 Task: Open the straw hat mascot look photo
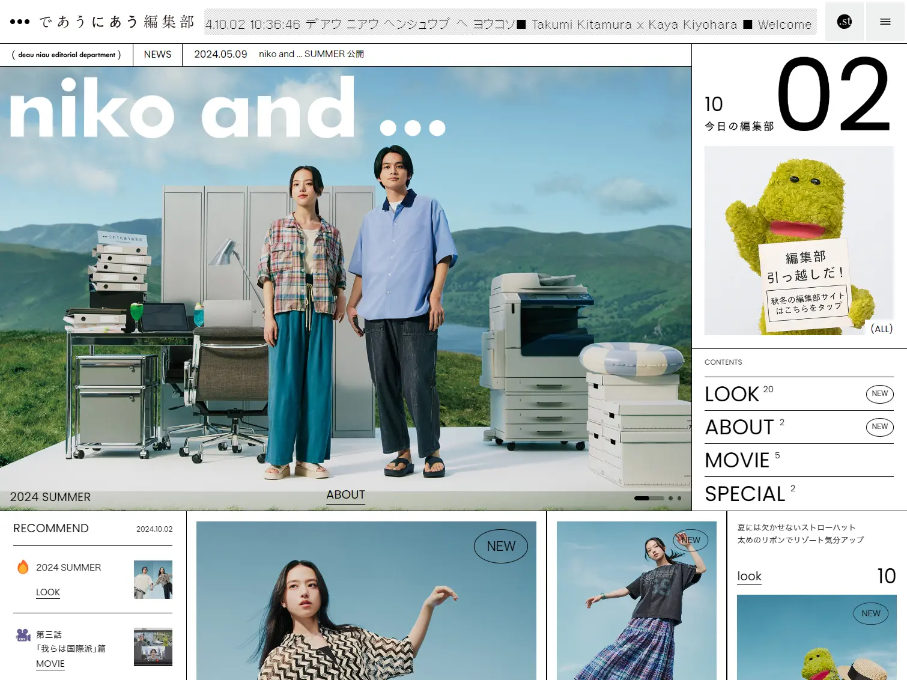817,637
